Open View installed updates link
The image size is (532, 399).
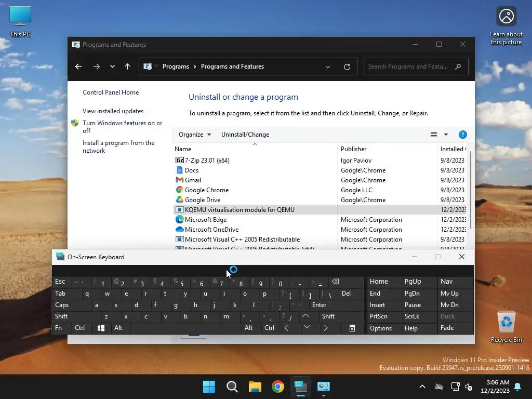coord(113,111)
